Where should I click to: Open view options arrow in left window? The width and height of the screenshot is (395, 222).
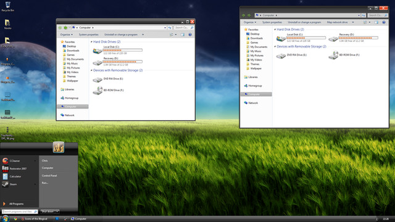click(x=176, y=35)
